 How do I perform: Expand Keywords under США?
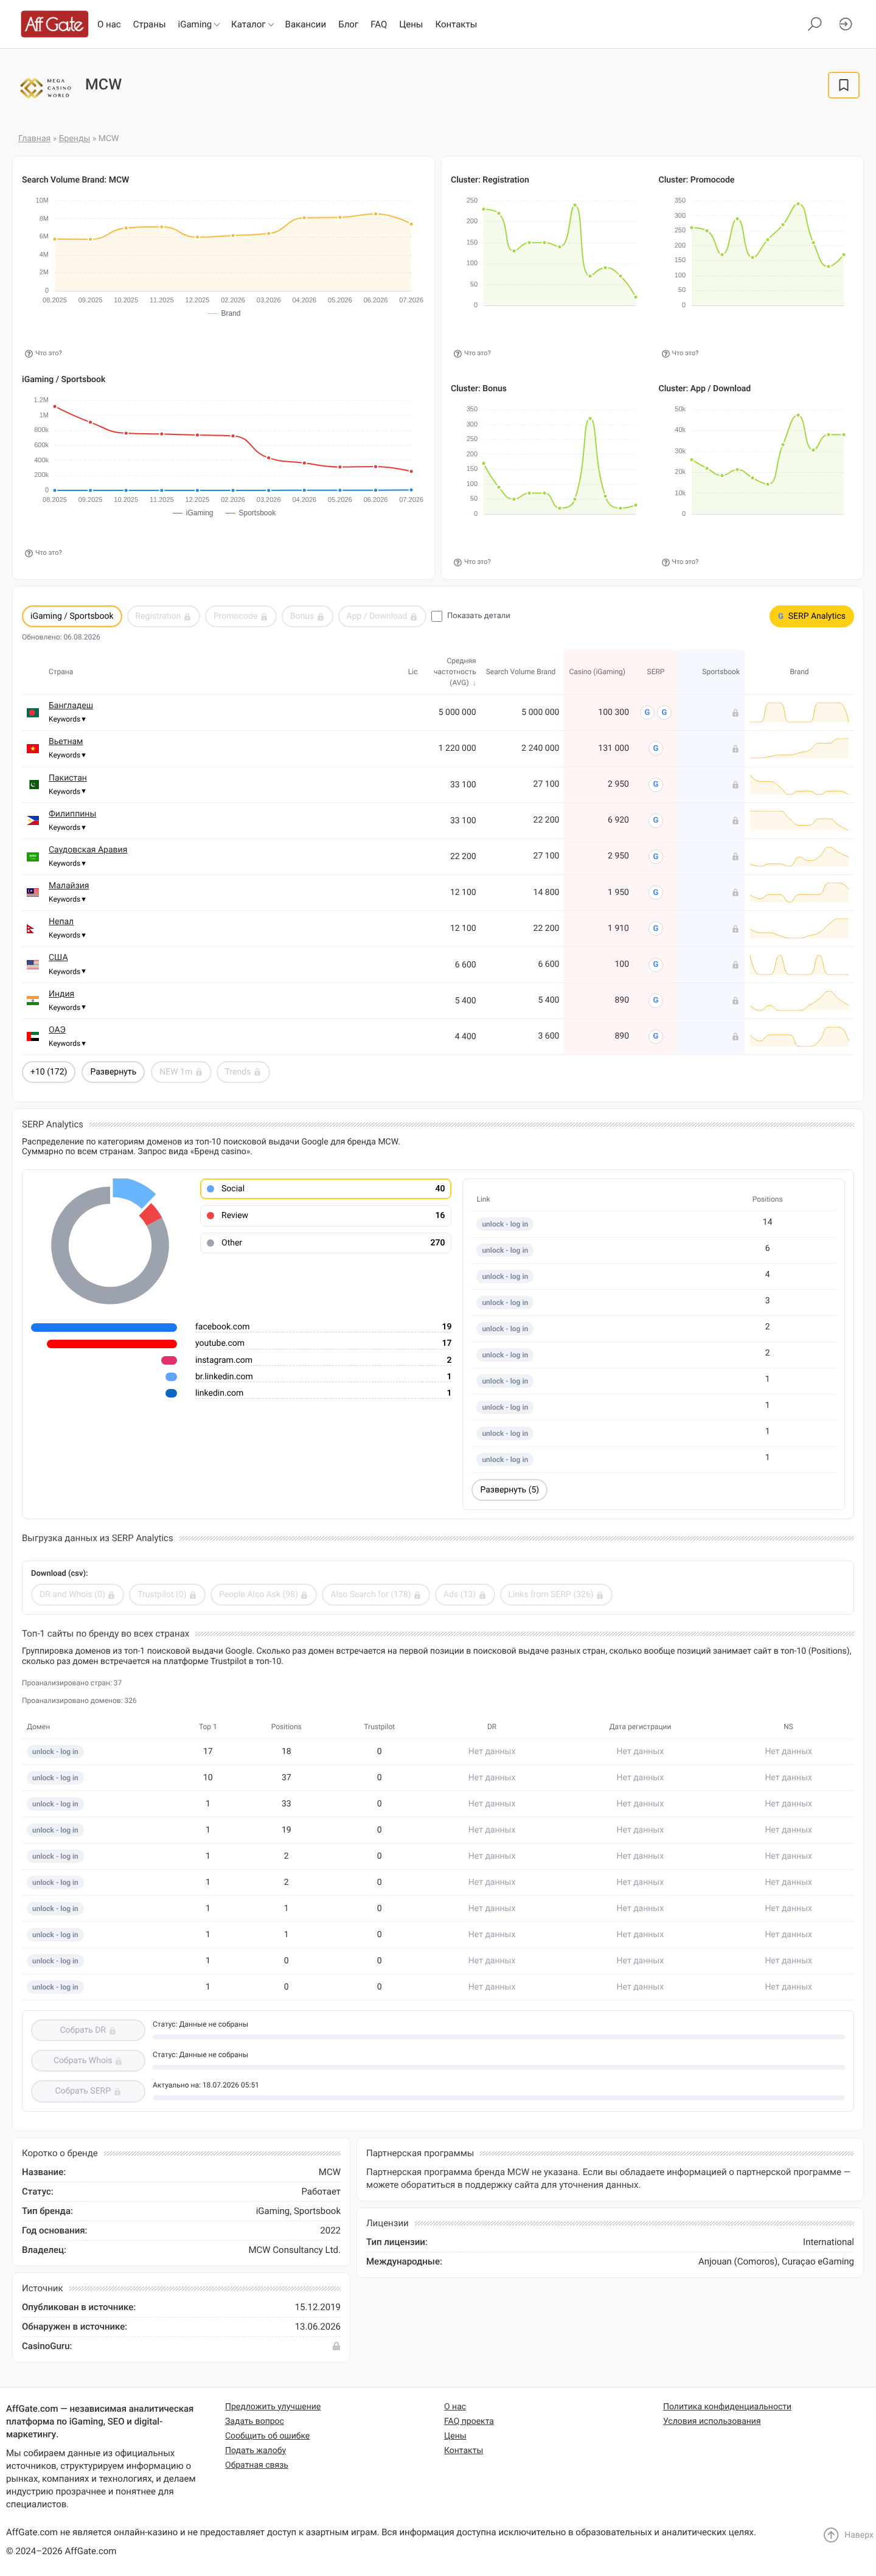67,972
